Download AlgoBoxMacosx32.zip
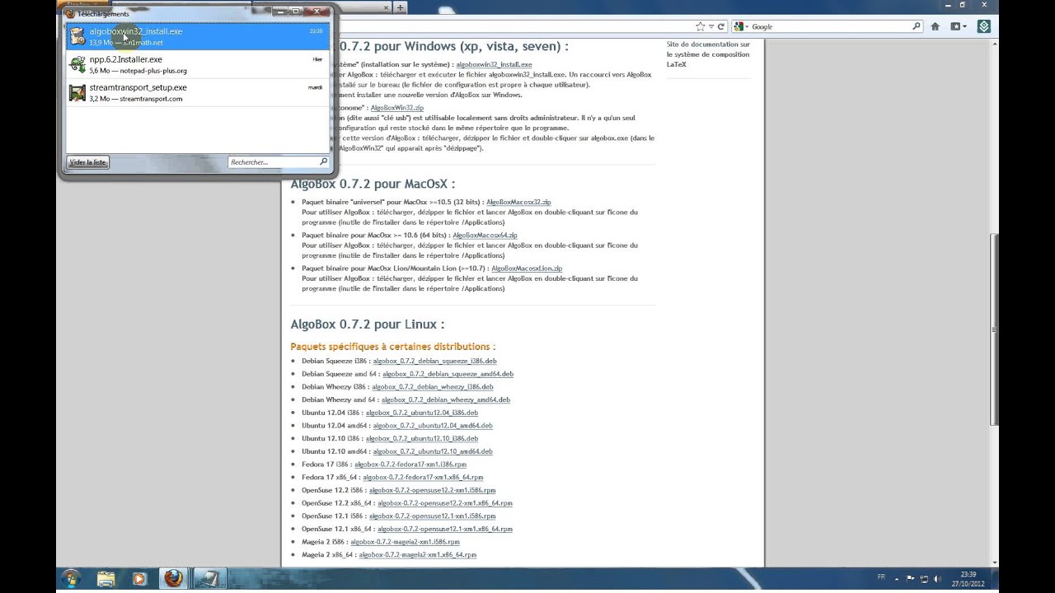 (518, 202)
